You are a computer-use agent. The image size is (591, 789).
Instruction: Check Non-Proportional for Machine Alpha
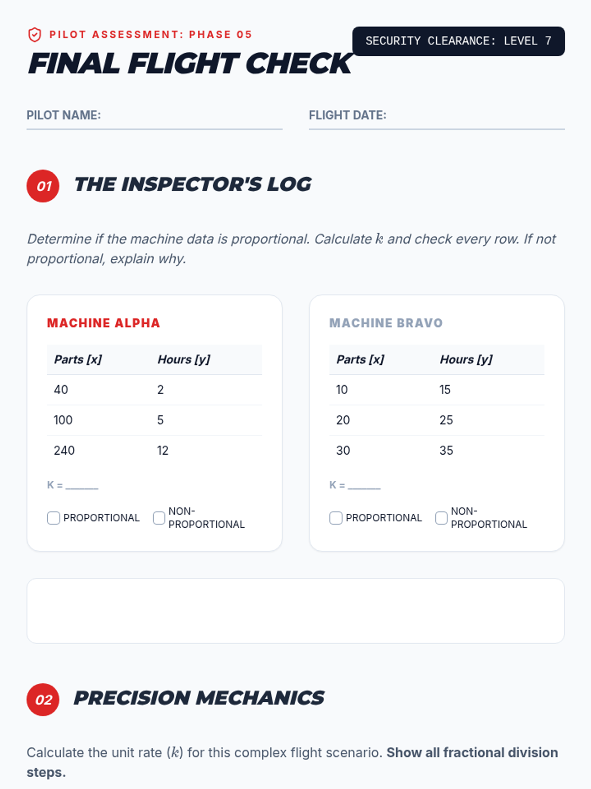tap(159, 518)
